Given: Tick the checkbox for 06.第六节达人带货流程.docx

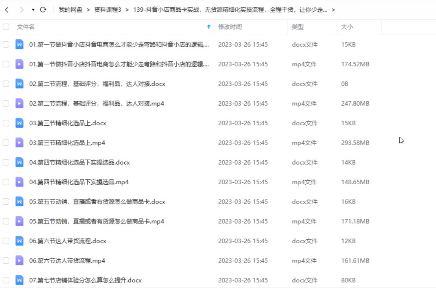Looking at the screenshot, I should click(6, 241).
